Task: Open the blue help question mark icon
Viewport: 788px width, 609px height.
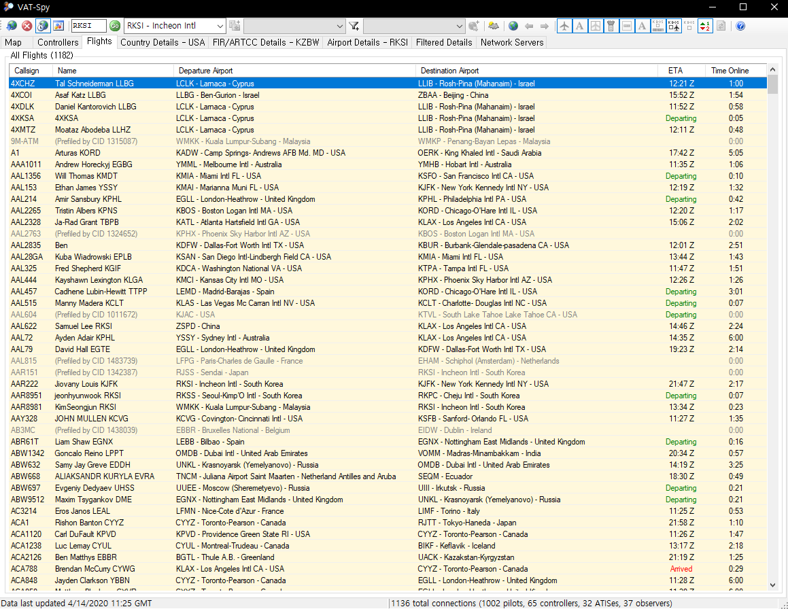Action: (740, 26)
